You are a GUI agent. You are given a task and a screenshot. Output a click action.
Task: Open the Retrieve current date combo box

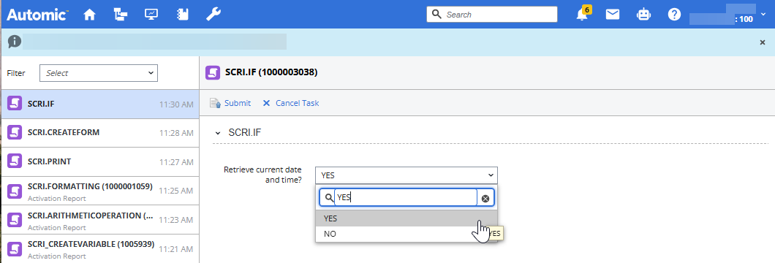pyautogui.click(x=407, y=175)
